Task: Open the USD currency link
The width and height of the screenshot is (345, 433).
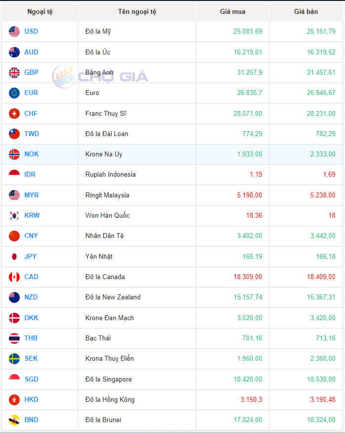Action: click(31, 32)
